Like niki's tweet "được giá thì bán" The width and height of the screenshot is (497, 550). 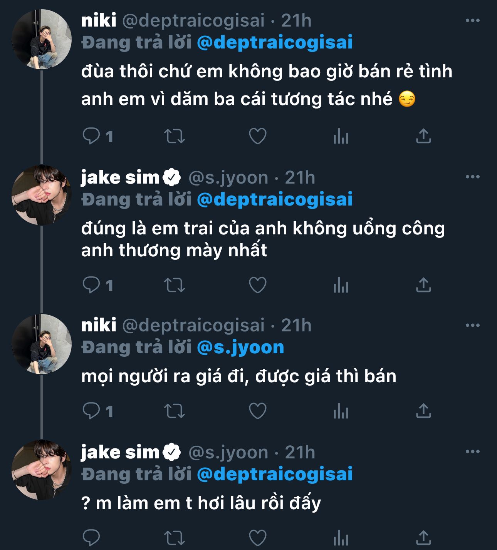(257, 411)
